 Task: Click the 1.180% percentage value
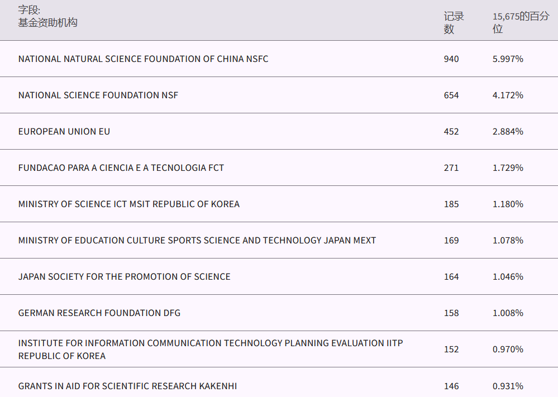click(x=508, y=204)
